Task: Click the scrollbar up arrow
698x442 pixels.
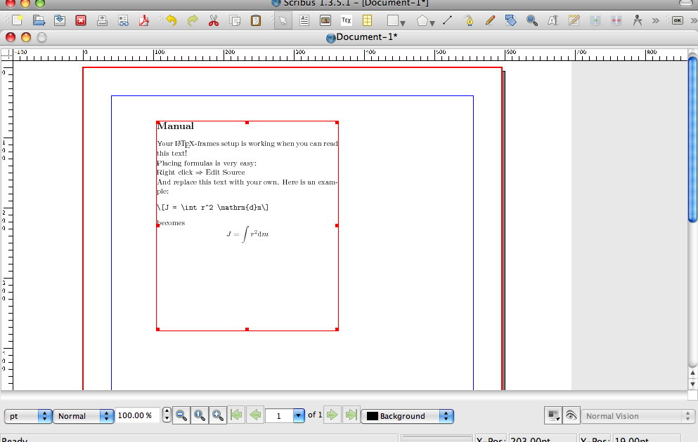Action: [x=692, y=373]
